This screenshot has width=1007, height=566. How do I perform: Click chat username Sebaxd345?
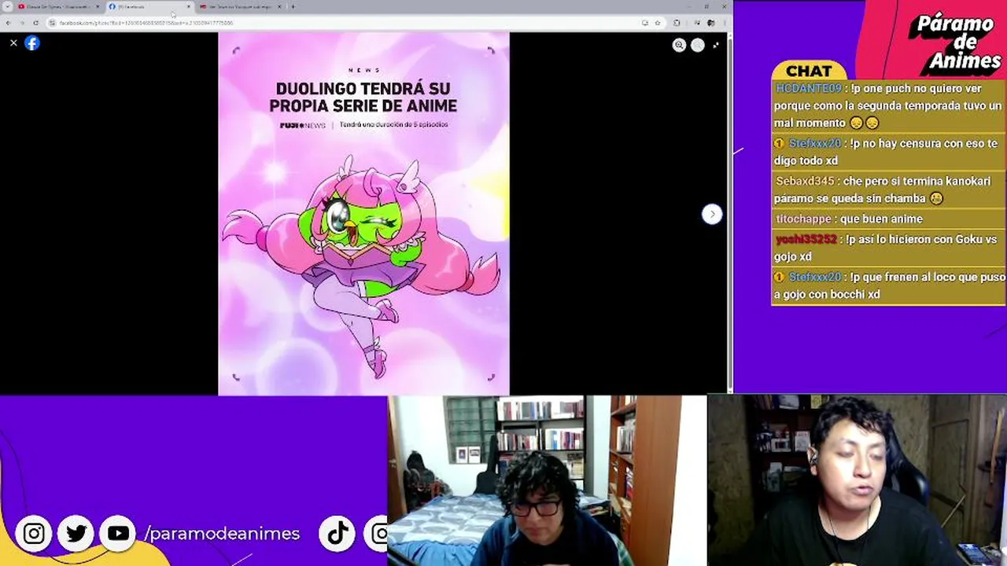(x=805, y=182)
